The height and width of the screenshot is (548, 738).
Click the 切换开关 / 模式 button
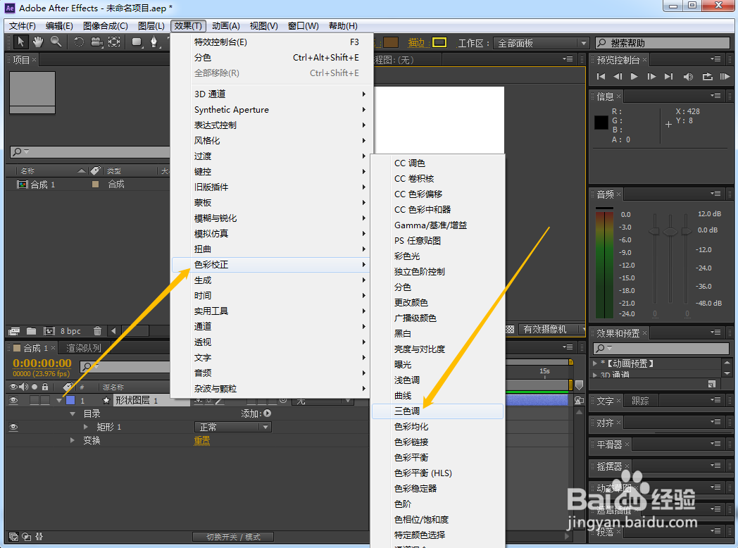click(233, 537)
